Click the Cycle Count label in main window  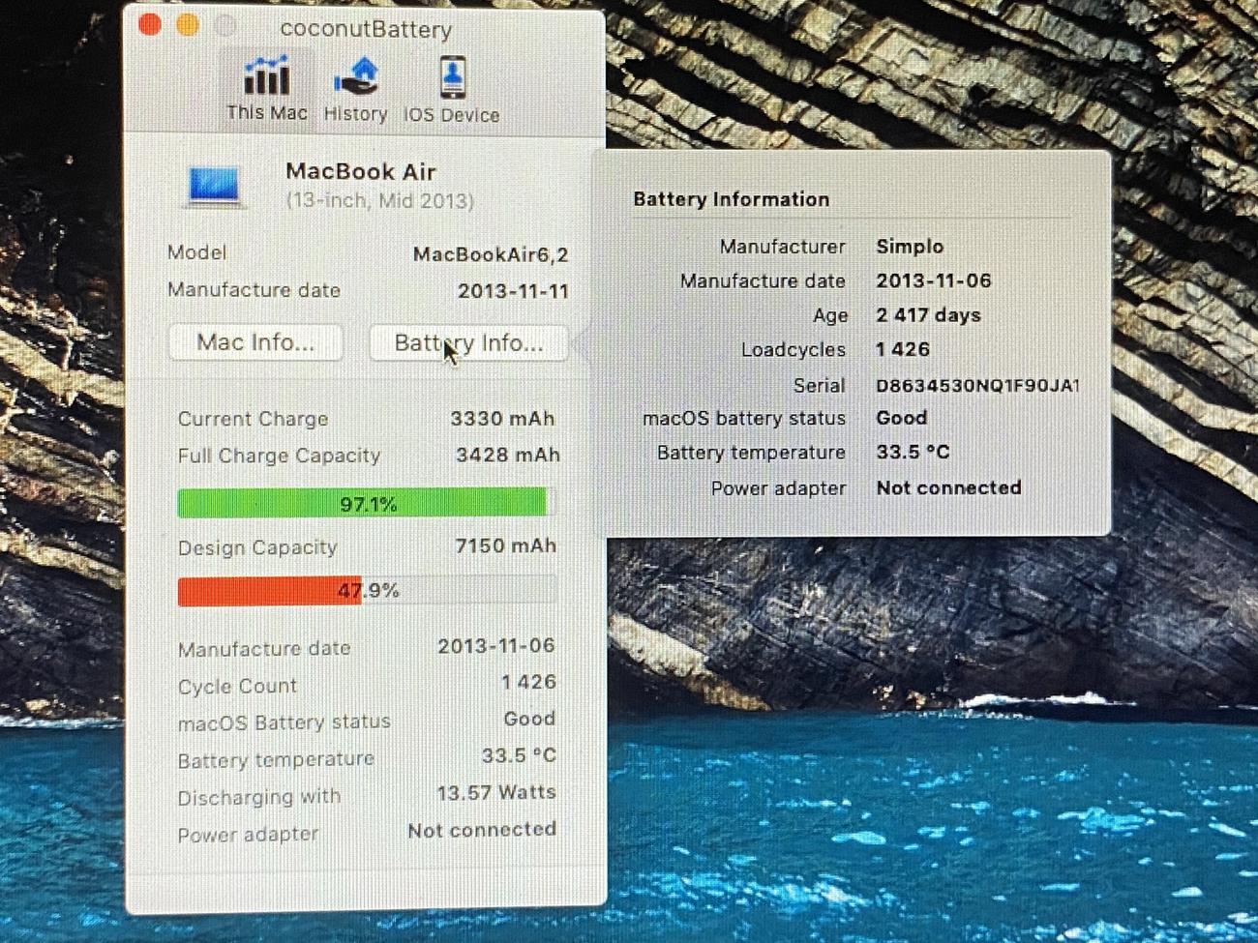pos(237,686)
